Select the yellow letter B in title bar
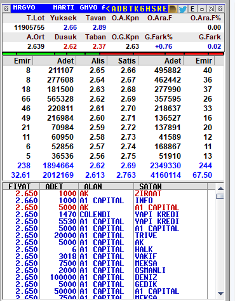The image size is (235, 301). click(x=125, y=9)
